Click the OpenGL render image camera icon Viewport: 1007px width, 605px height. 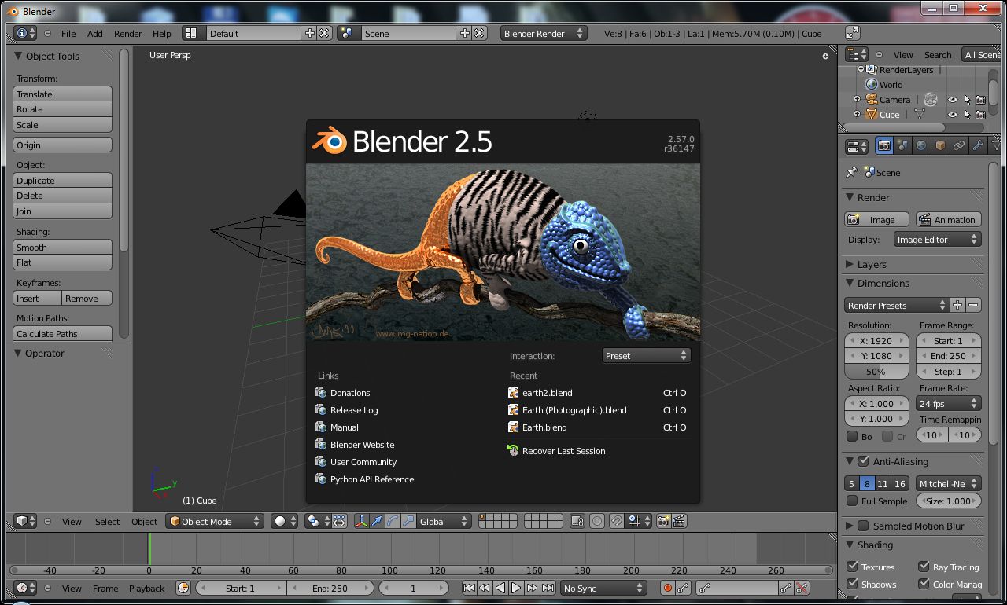(x=664, y=521)
